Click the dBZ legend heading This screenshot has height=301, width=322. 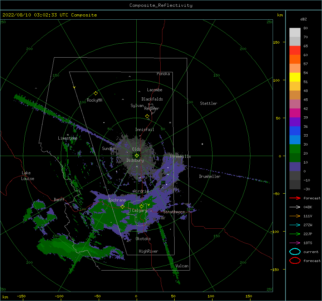coord(303,19)
